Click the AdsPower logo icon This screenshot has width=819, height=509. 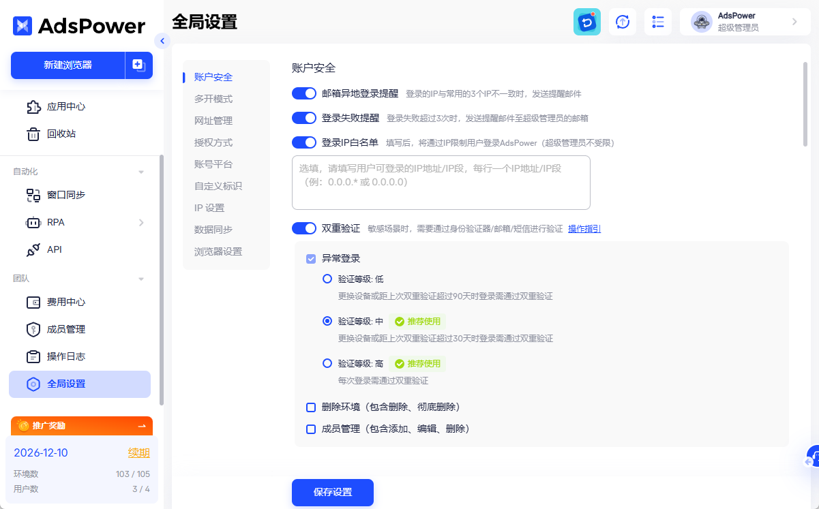tap(23, 26)
